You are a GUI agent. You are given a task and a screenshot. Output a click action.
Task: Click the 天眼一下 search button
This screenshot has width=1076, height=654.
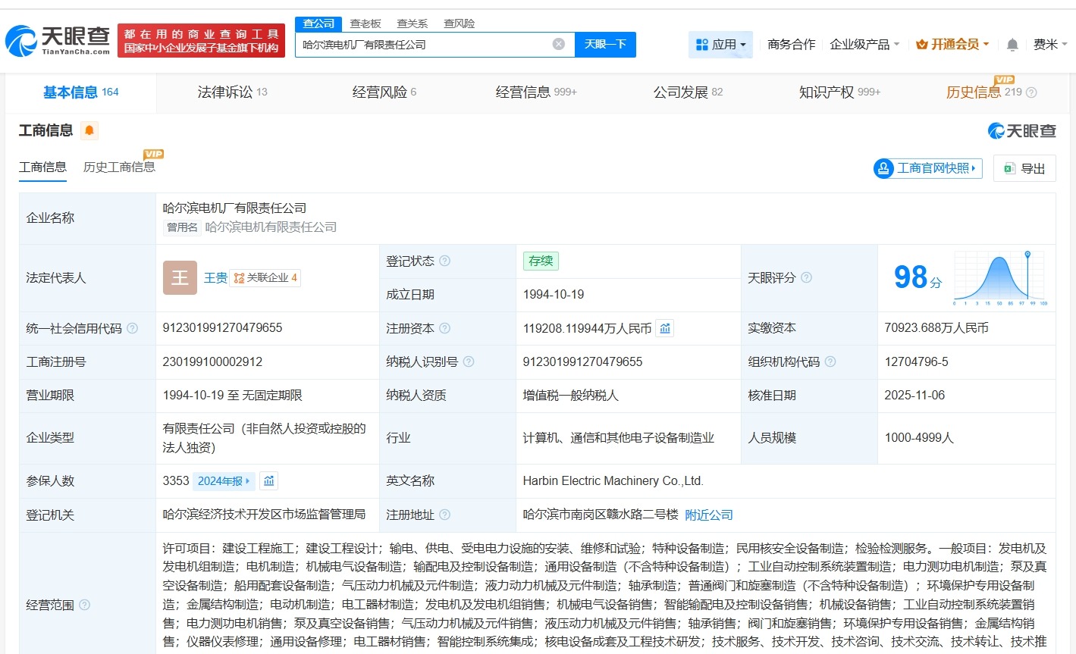click(x=604, y=45)
